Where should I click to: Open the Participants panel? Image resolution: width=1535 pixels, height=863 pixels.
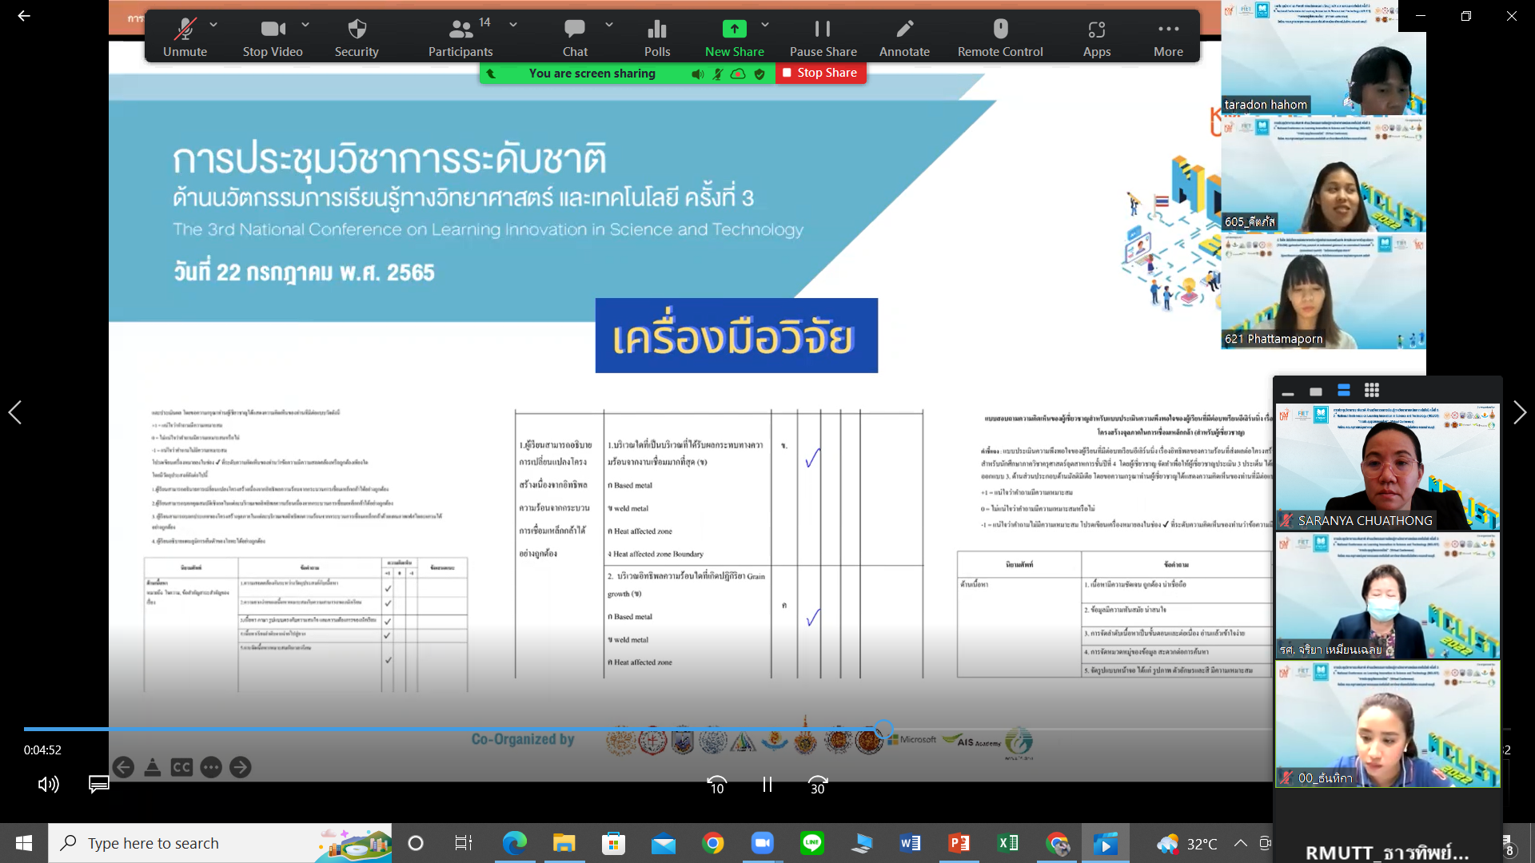click(x=460, y=30)
